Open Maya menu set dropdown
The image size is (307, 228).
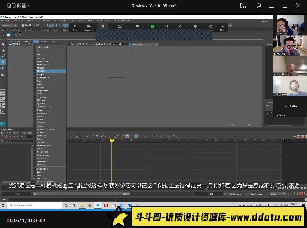(9, 25)
